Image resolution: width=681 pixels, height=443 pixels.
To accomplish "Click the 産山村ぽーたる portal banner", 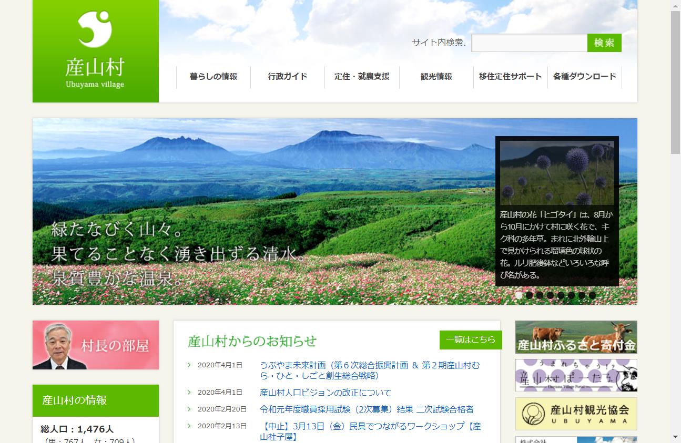I will 576,375.
